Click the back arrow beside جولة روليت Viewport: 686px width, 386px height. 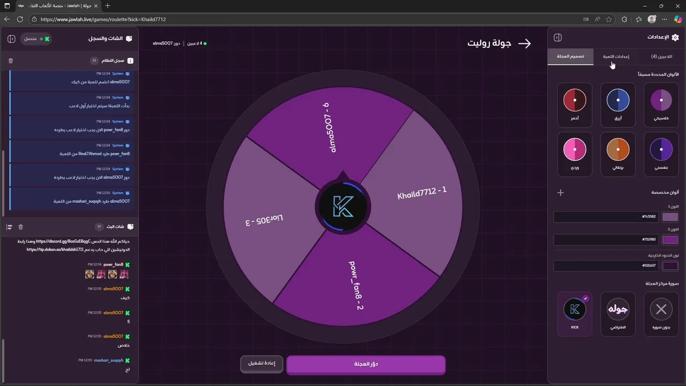[525, 43]
